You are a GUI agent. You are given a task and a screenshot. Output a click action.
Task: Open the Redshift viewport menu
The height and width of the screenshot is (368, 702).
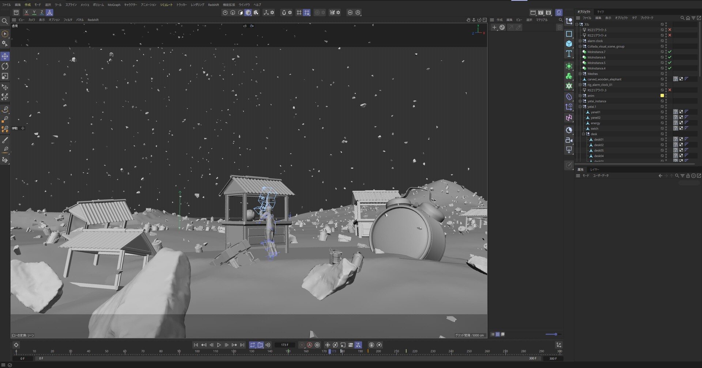tap(93, 20)
